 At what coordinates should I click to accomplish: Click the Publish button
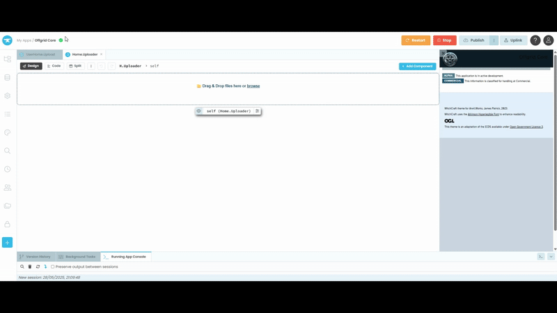pyautogui.click(x=474, y=40)
